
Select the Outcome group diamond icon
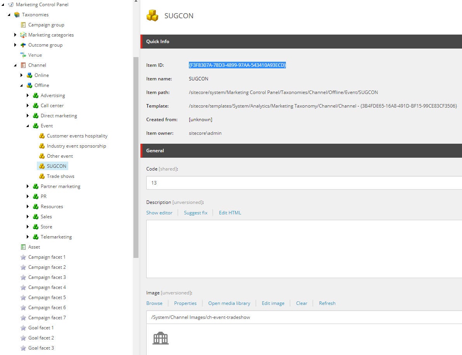pos(22,45)
